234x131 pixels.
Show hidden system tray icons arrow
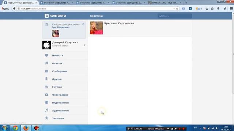(x=200, y=128)
